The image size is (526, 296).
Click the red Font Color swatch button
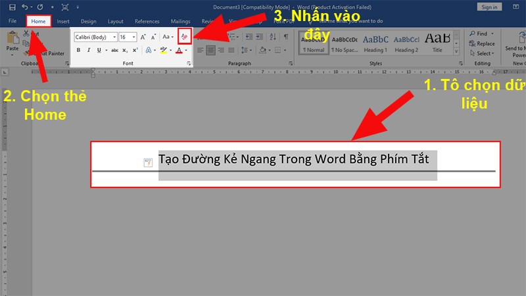[x=178, y=50]
